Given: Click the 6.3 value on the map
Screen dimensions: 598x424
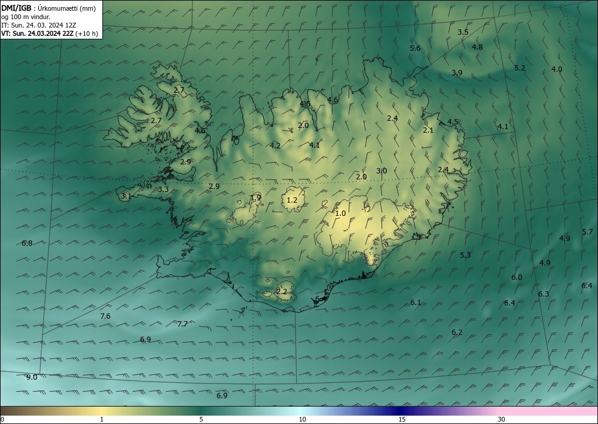Looking at the screenshot, I should coord(544,294).
